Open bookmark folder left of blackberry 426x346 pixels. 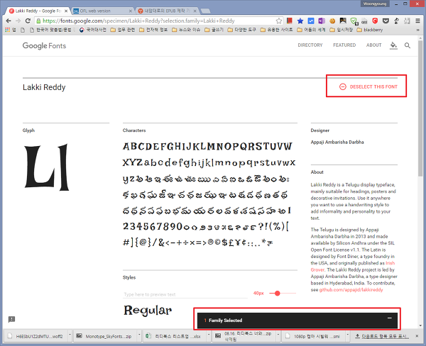click(341, 30)
